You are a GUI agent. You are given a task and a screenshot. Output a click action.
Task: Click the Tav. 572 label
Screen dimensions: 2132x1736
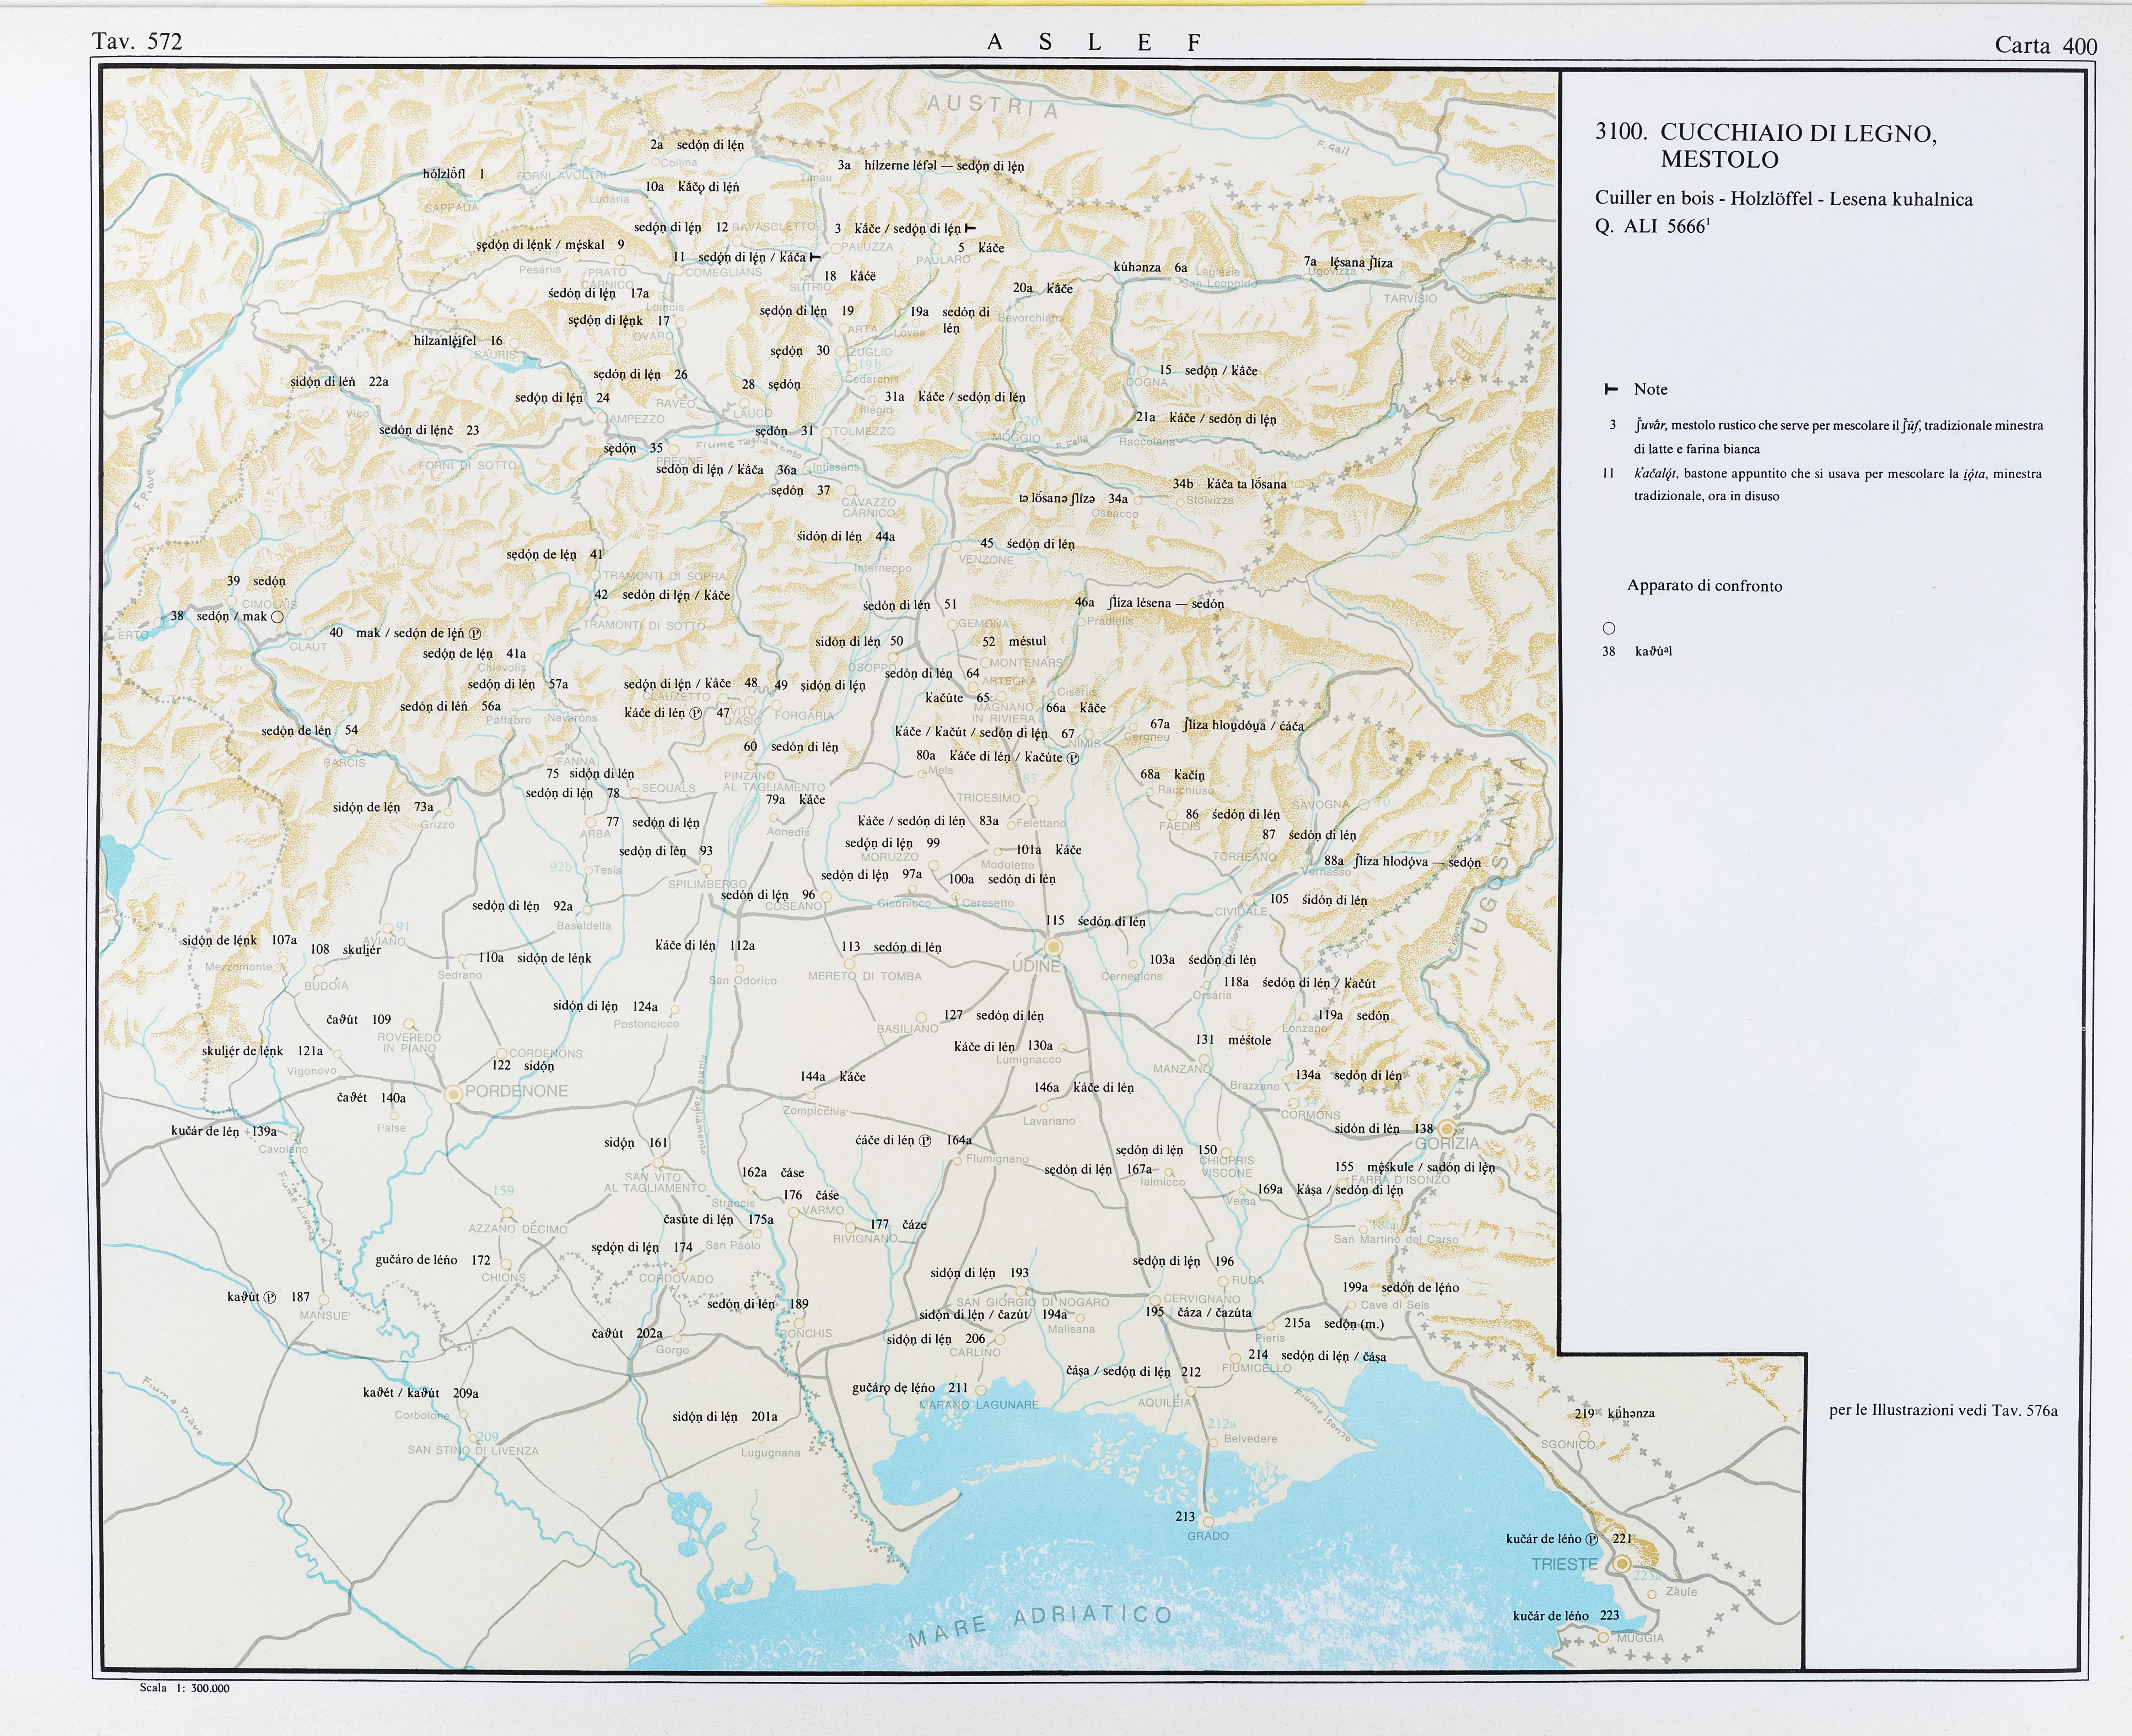(138, 41)
